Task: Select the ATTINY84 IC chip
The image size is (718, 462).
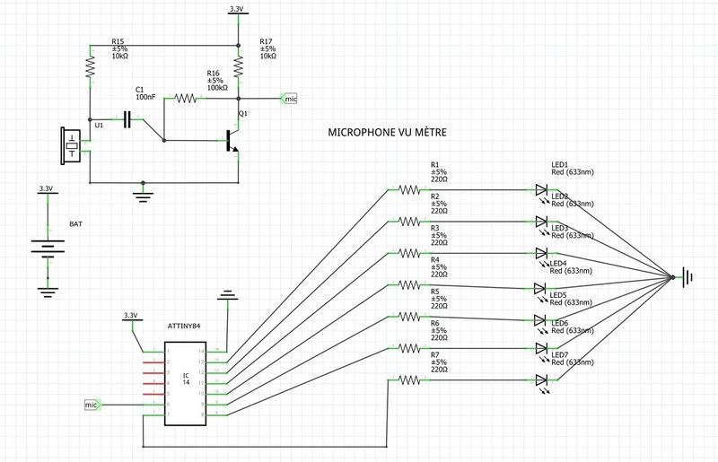Action: pyautogui.click(x=185, y=382)
